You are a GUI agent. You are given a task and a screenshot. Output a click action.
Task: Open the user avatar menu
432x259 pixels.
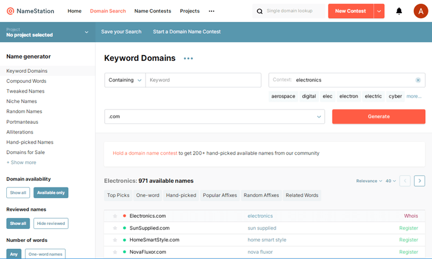pyautogui.click(x=421, y=11)
